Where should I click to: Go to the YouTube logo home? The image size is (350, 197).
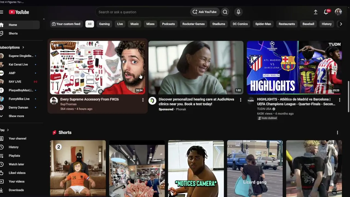point(19,12)
